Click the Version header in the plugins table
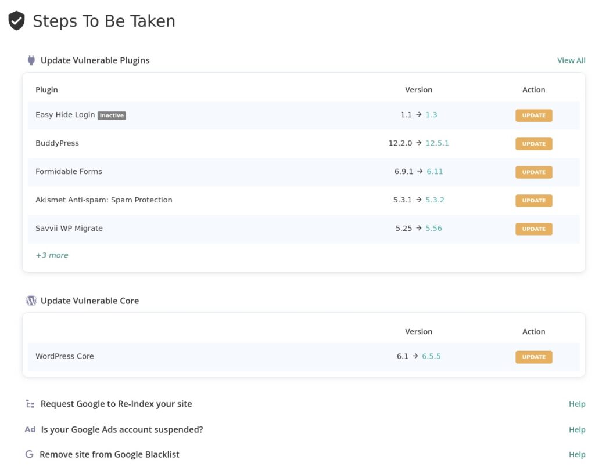The height and width of the screenshot is (467, 595). (418, 90)
